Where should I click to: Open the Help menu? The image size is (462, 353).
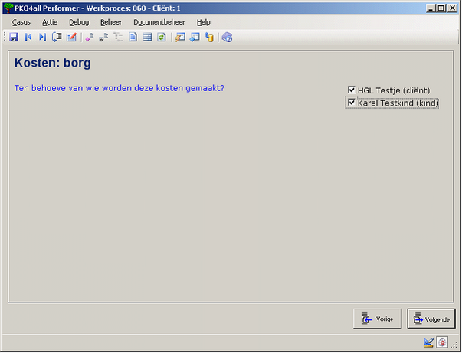pyautogui.click(x=203, y=22)
